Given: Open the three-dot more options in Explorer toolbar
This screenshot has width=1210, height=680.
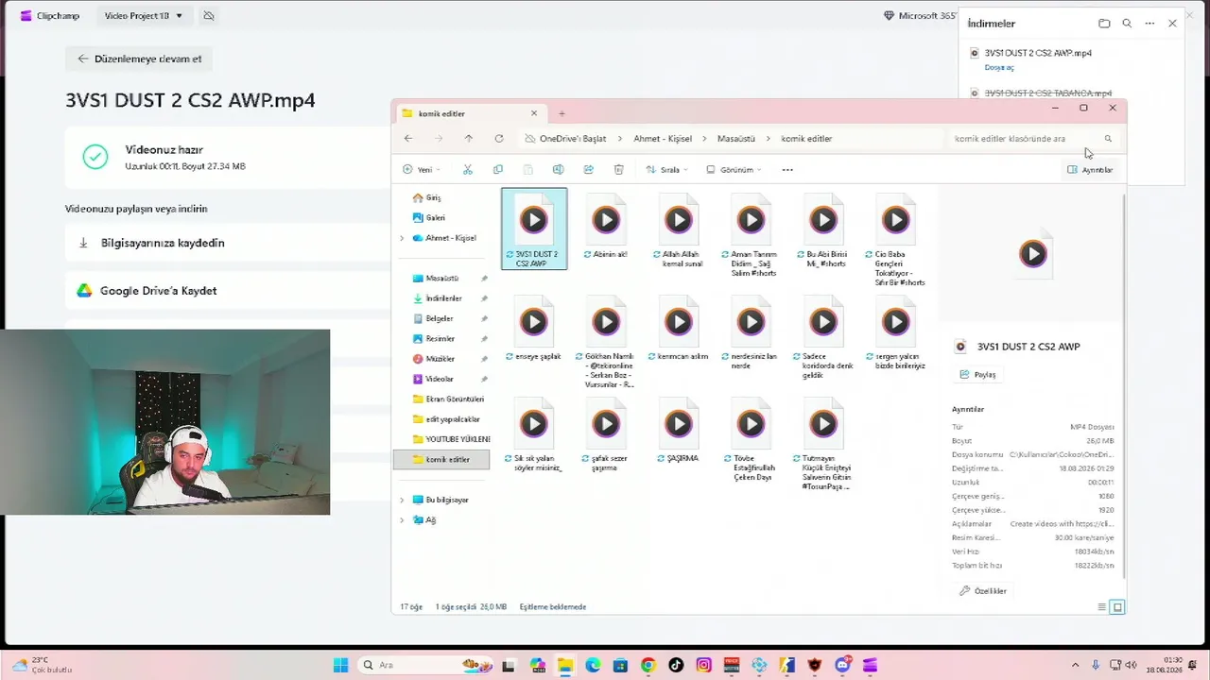Looking at the screenshot, I should tap(787, 170).
